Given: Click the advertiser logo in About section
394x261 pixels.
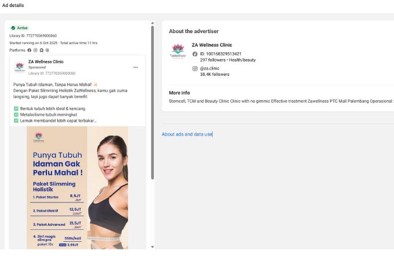Looking at the screenshot, I should [178, 51].
